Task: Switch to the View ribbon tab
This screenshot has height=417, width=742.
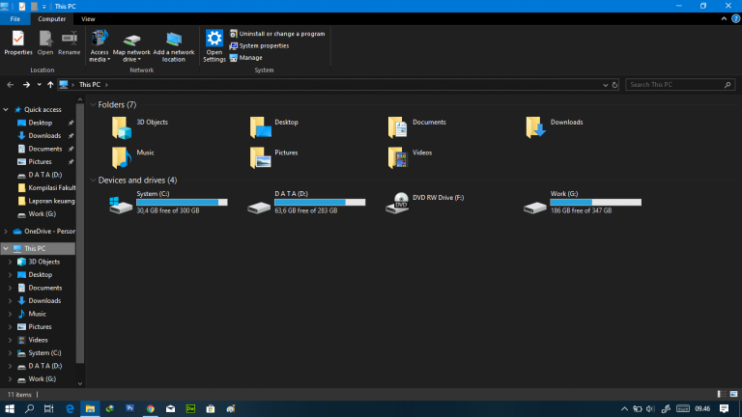Action: (88, 19)
